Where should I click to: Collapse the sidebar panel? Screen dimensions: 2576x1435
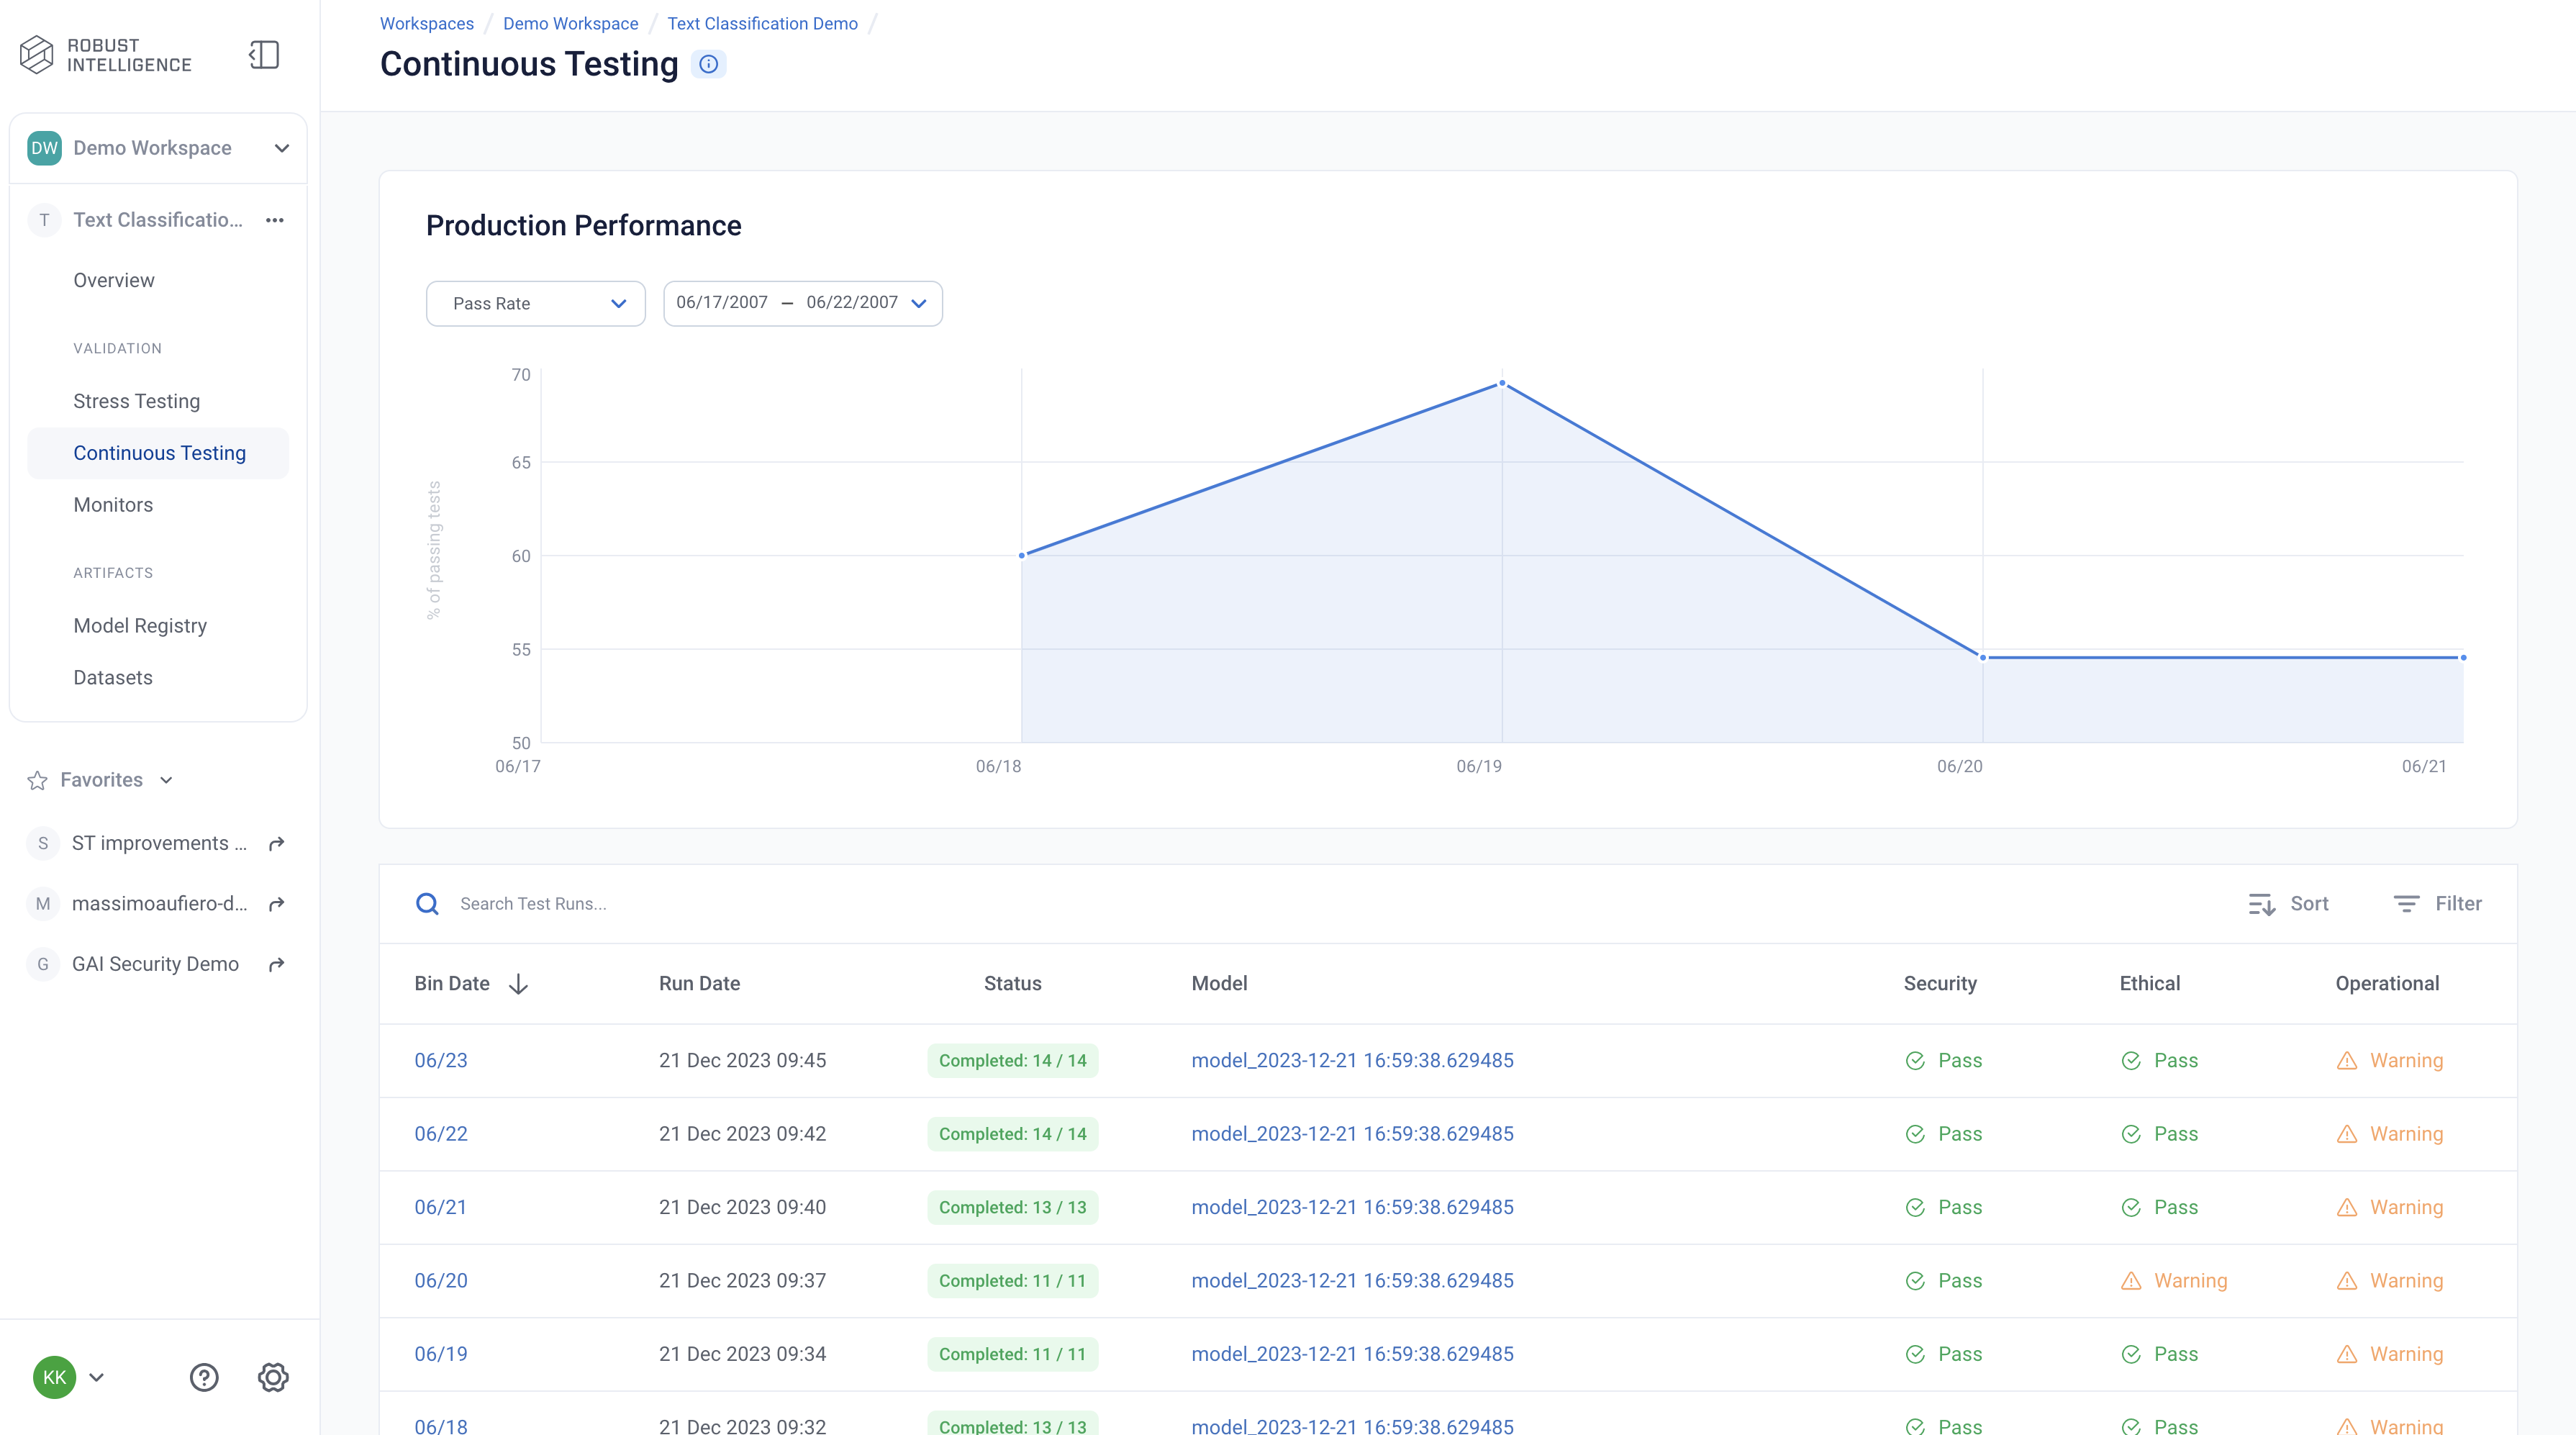[264, 55]
